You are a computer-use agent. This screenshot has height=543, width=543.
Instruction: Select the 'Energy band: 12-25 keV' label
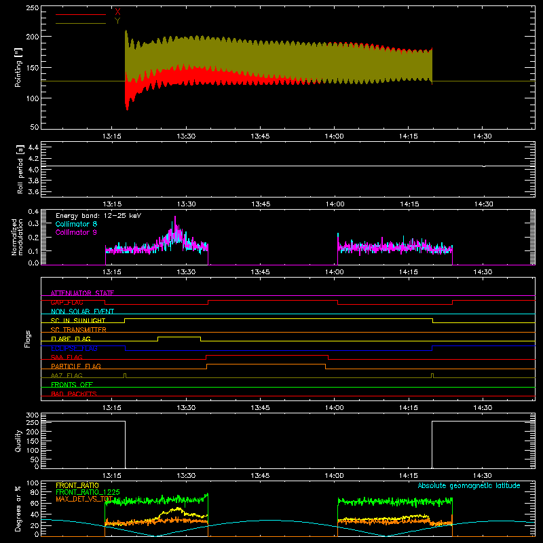98,216
